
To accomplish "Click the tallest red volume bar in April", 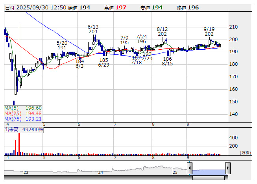I will [x=19, y=144].
